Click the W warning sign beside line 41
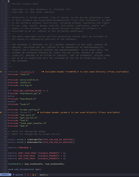 coord(1,112)
